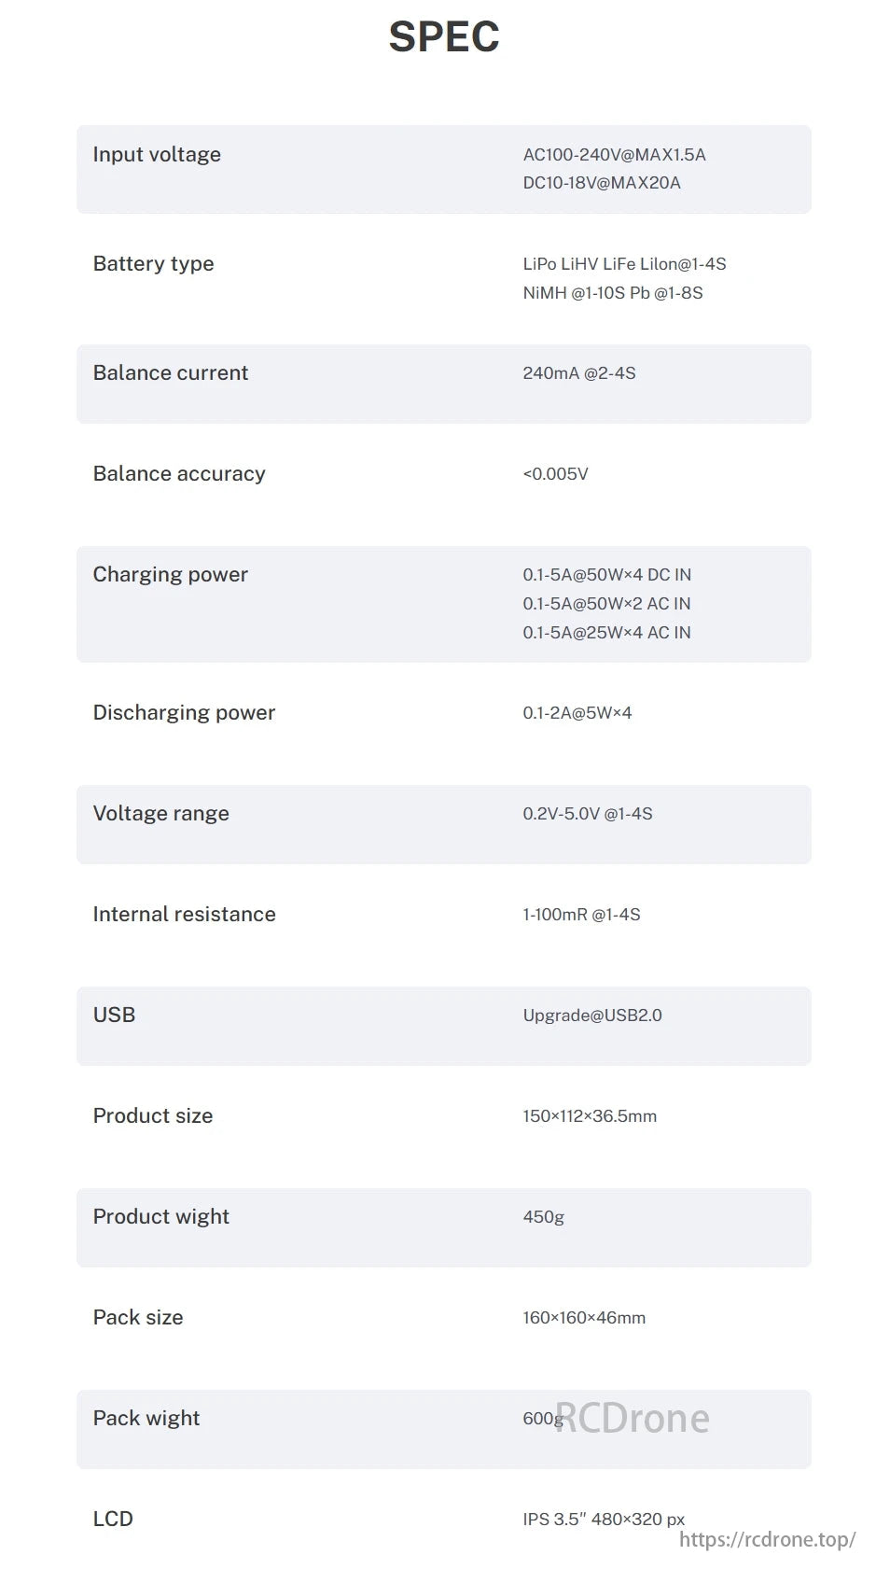Click the 160×160×46mm pack size value
This screenshot has width=890, height=1583.
pos(583,1318)
